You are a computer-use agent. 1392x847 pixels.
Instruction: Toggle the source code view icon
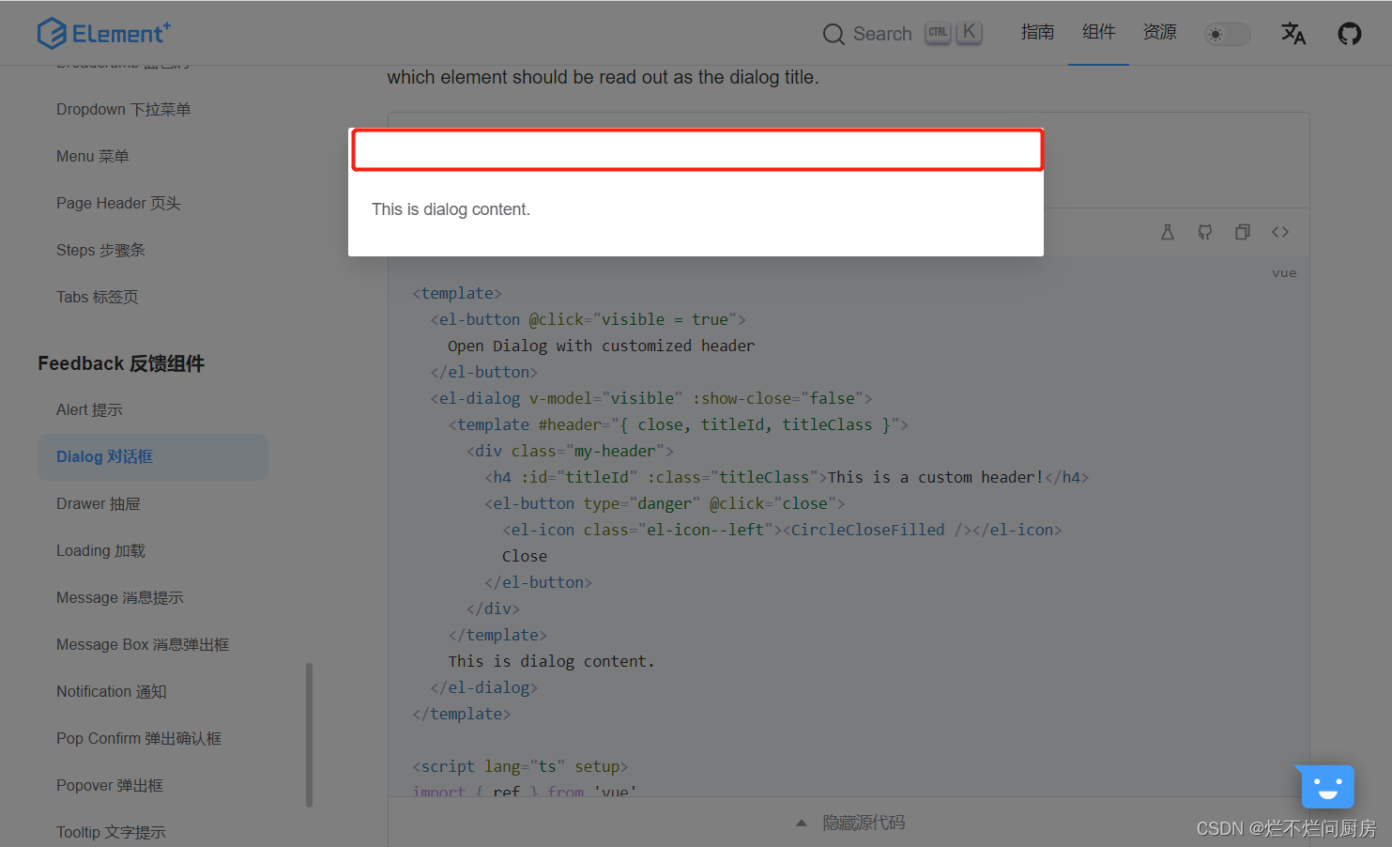[1280, 231]
